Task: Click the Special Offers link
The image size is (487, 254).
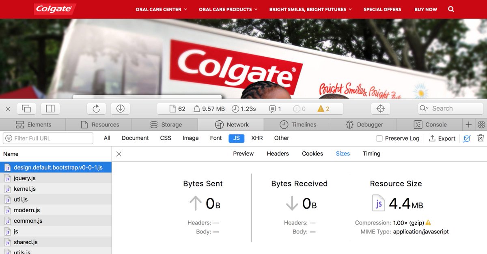Action: [x=382, y=9]
